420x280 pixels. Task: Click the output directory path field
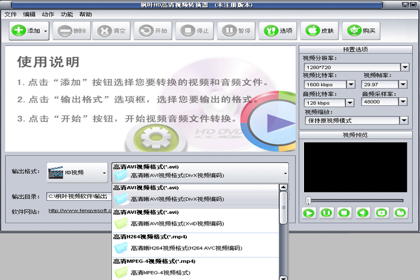(x=79, y=196)
